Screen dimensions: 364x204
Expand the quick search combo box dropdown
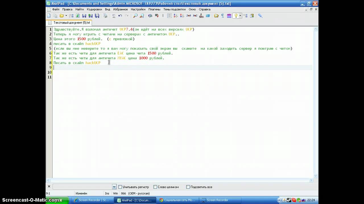(114, 187)
